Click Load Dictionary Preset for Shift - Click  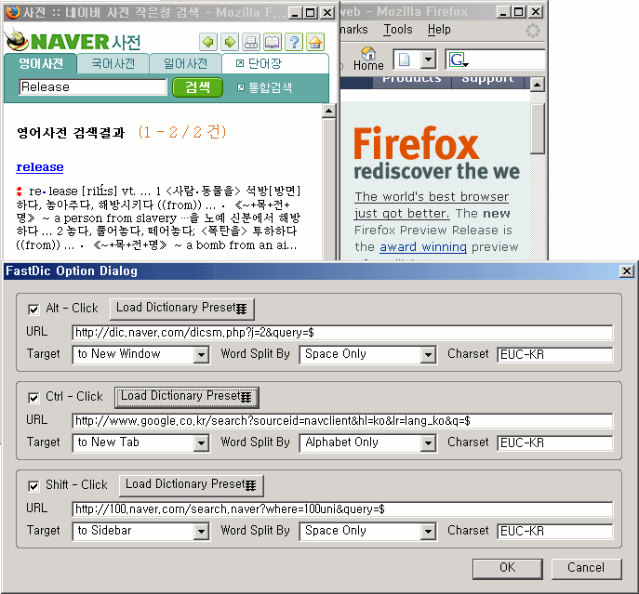point(191,485)
